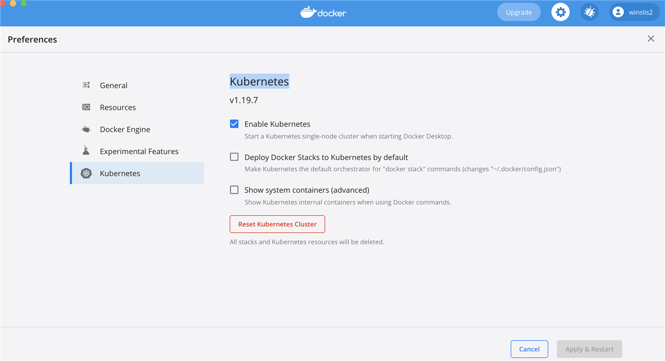Image resolution: width=665 pixels, height=361 pixels.
Task: Open the Resources preferences section
Action: pos(137,107)
